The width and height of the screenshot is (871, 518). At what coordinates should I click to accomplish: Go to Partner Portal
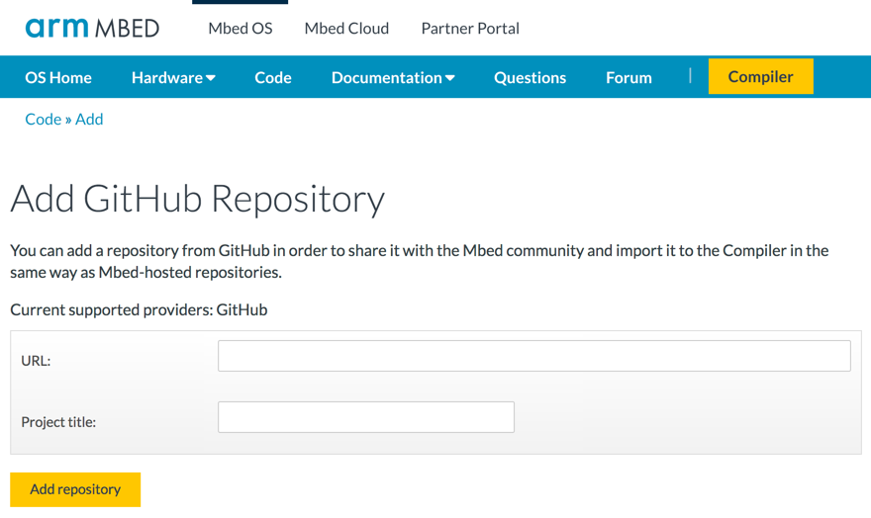pos(470,29)
